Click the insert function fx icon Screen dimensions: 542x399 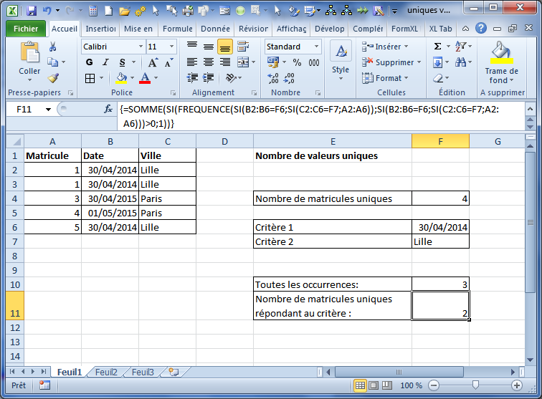pyautogui.click(x=108, y=109)
